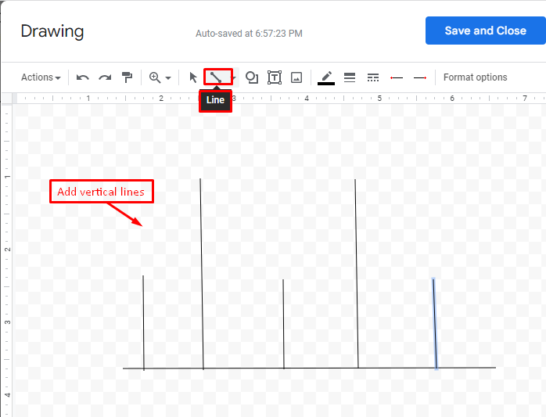Select the tall vertical line near ruler mark 3
The height and width of the screenshot is (417, 546).
coord(202,274)
